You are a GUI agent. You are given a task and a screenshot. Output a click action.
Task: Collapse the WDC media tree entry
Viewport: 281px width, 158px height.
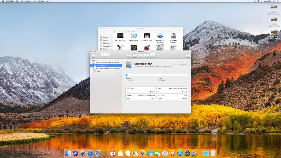click(x=91, y=68)
